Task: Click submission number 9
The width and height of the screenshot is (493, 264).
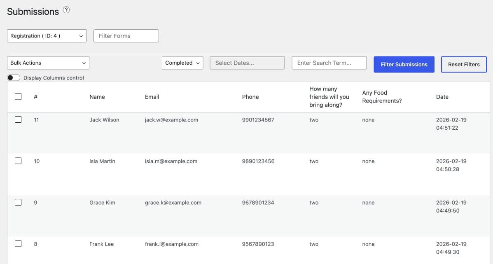Action: (35, 203)
